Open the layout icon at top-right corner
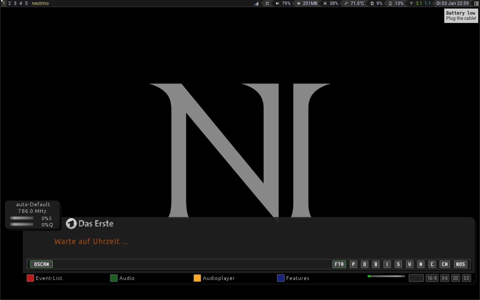This screenshot has height=300, width=480. click(476, 3)
